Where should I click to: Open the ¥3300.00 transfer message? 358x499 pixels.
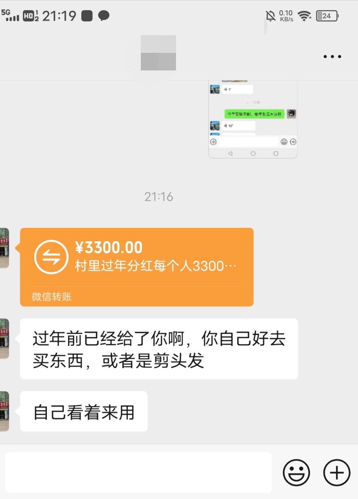point(137,267)
